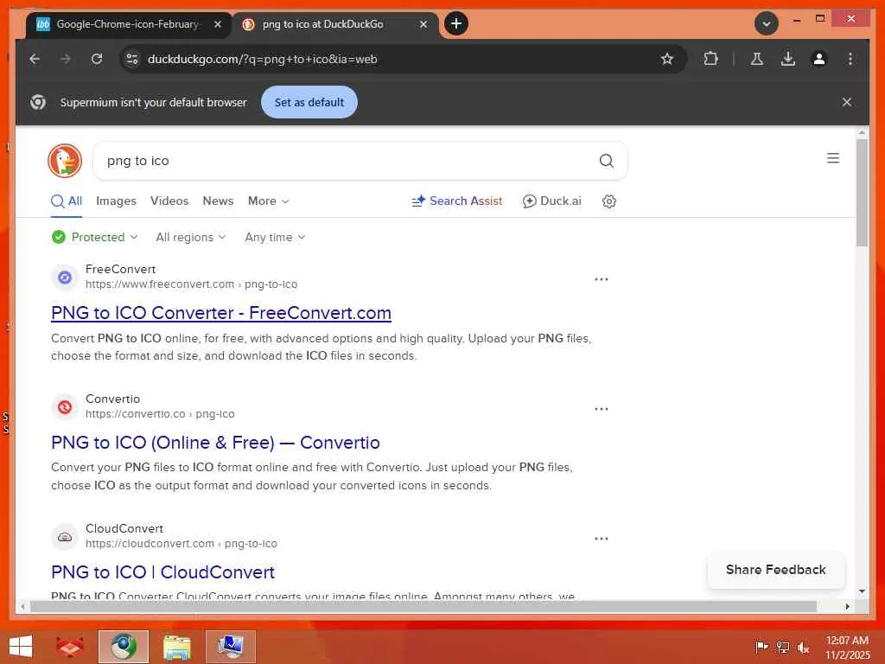Click the scroll down arrow of the vertical scrollbar
Screen dimensions: 885x664
[x=862, y=591]
